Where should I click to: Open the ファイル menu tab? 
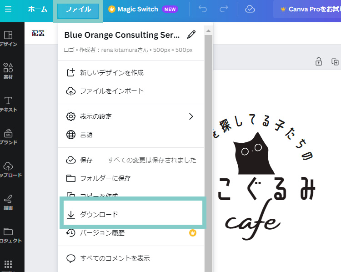pyautogui.click(x=78, y=10)
